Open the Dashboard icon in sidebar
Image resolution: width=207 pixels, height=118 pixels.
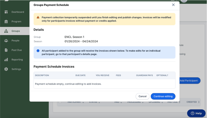[x=6, y=12]
